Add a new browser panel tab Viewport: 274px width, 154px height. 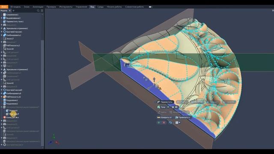13,11
